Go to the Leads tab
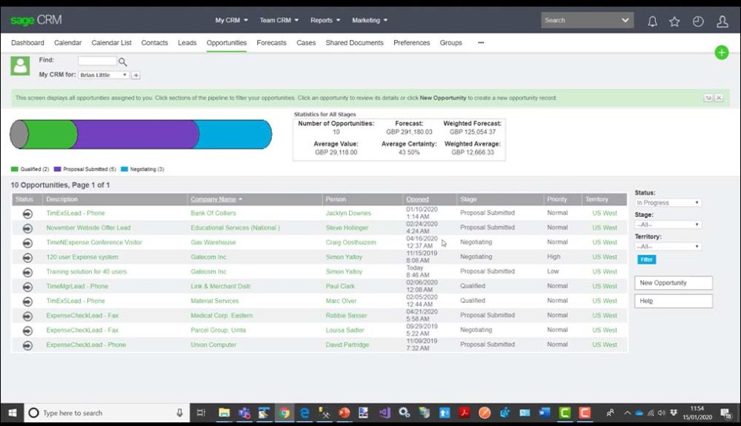 (x=187, y=42)
